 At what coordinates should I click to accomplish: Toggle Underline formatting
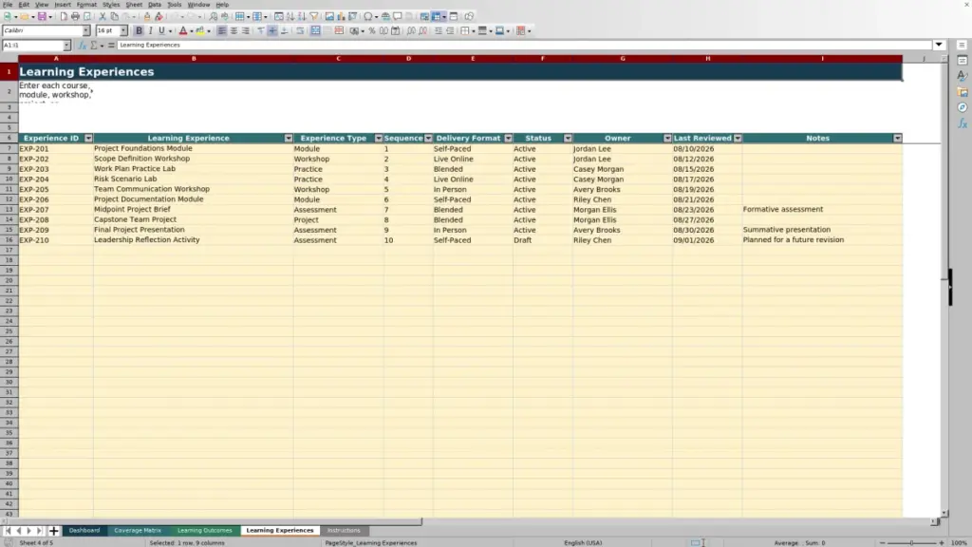tap(161, 31)
